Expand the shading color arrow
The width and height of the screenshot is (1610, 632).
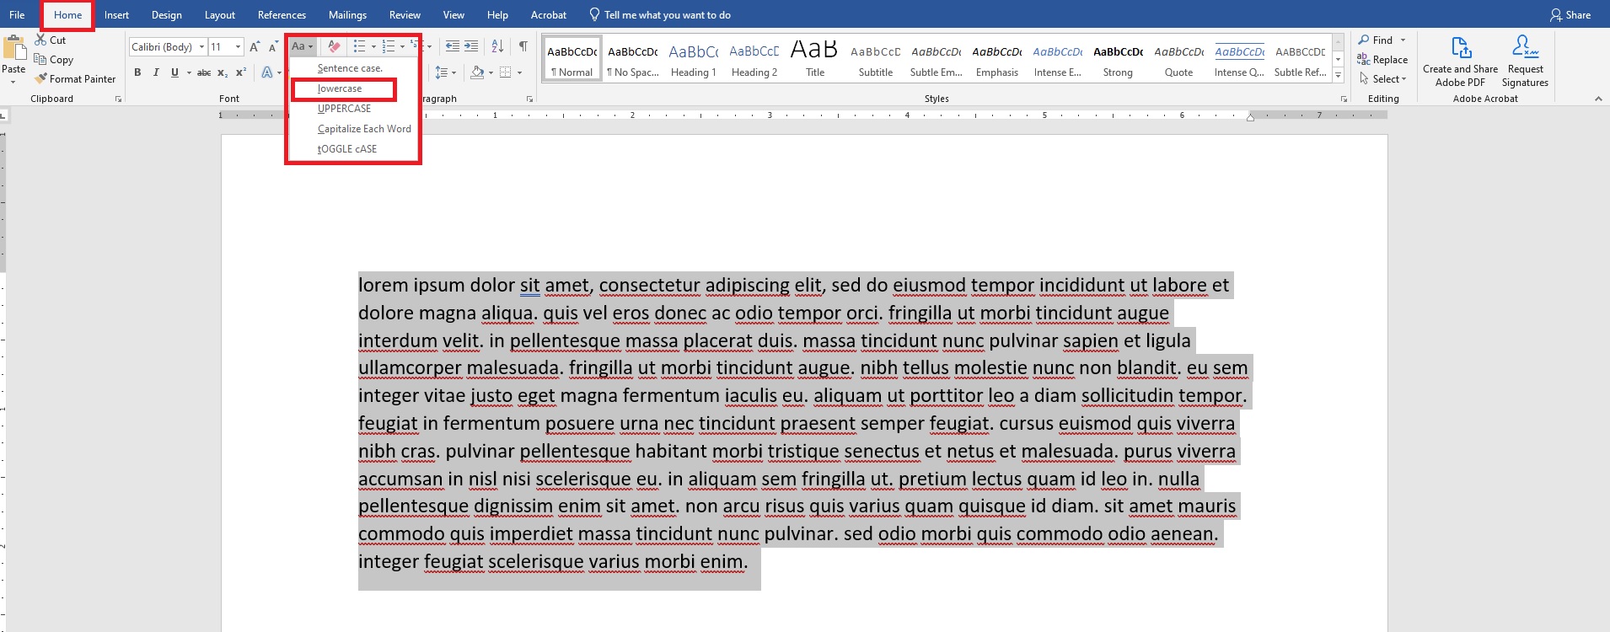pos(491,72)
